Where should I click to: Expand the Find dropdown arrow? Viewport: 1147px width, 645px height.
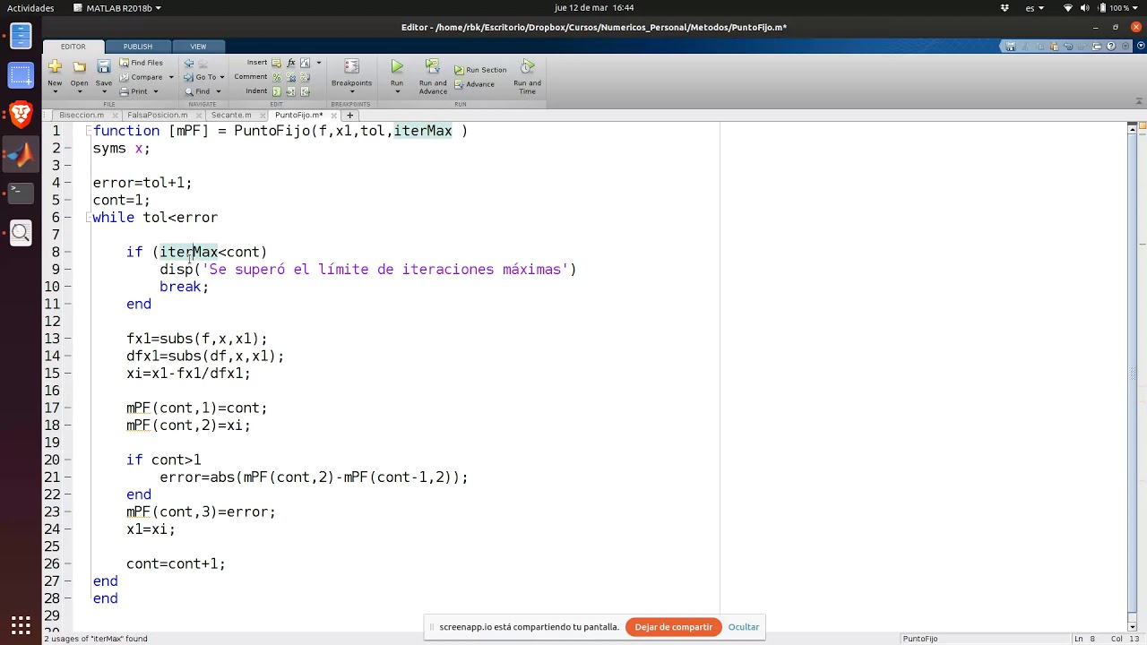[x=218, y=91]
